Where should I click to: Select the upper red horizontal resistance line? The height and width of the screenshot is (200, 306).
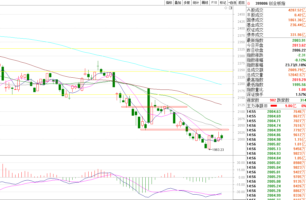click(154, 107)
